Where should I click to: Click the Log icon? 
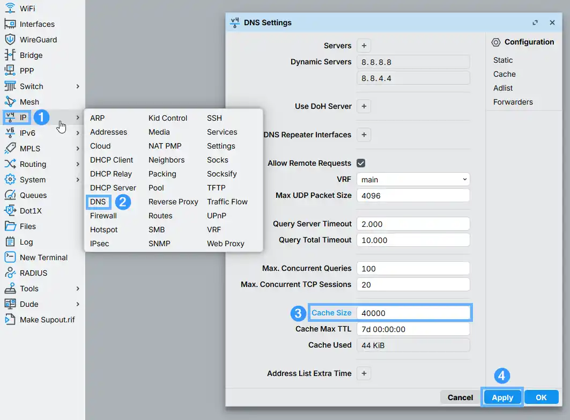click(x=10, y=242)
